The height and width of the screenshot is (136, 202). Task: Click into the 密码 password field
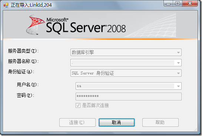point(129,96)
